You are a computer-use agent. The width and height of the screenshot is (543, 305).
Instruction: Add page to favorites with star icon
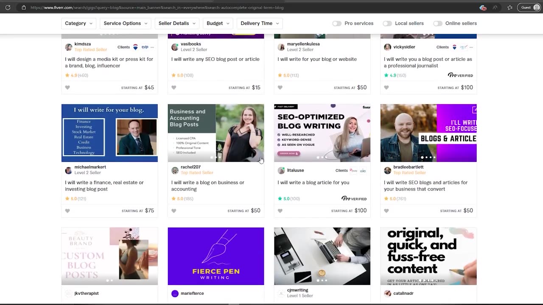(510, 7)
